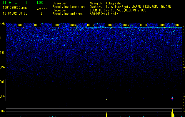The height and width of the screenshot is (117, 185).
Task: Click the 1.0 kHz axis label
Action: click(x=2, y=53)
